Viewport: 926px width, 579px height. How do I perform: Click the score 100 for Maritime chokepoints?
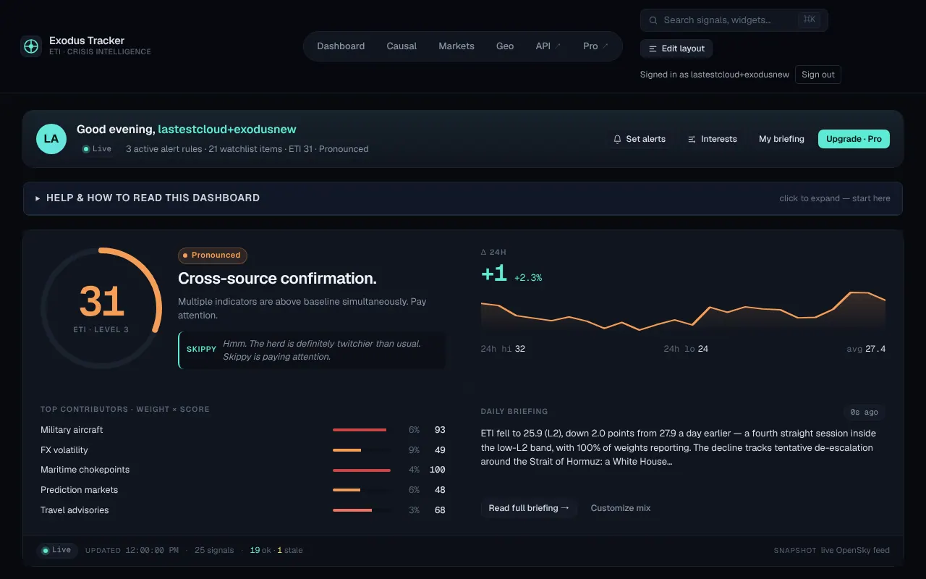437,470
